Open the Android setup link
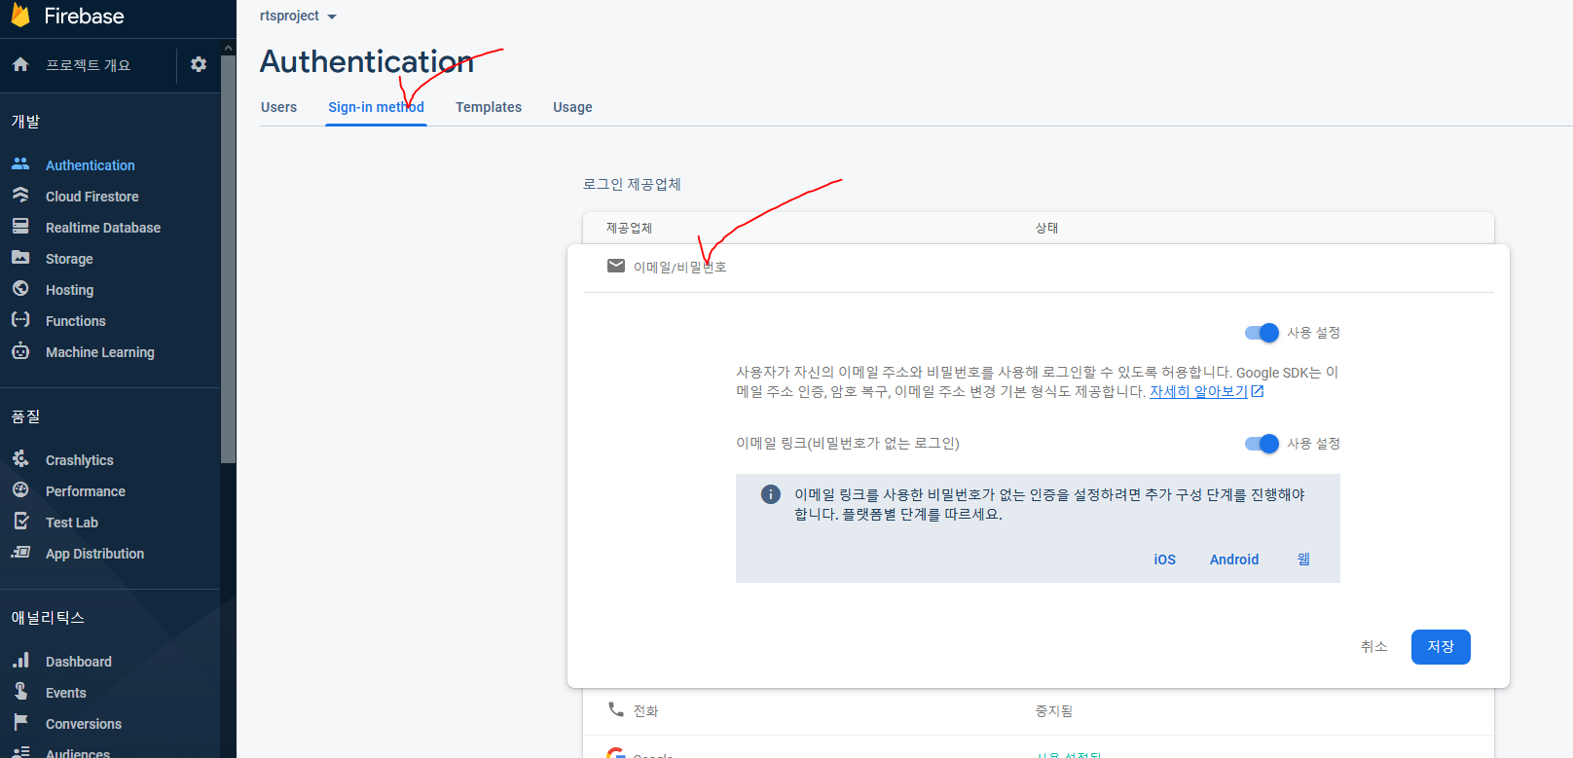 coord(1234,559)
